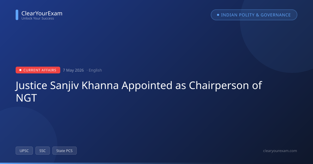Screen dimensions: 313x164
Task: Select the red Current Affairs badge
Action: coord(38,70)
